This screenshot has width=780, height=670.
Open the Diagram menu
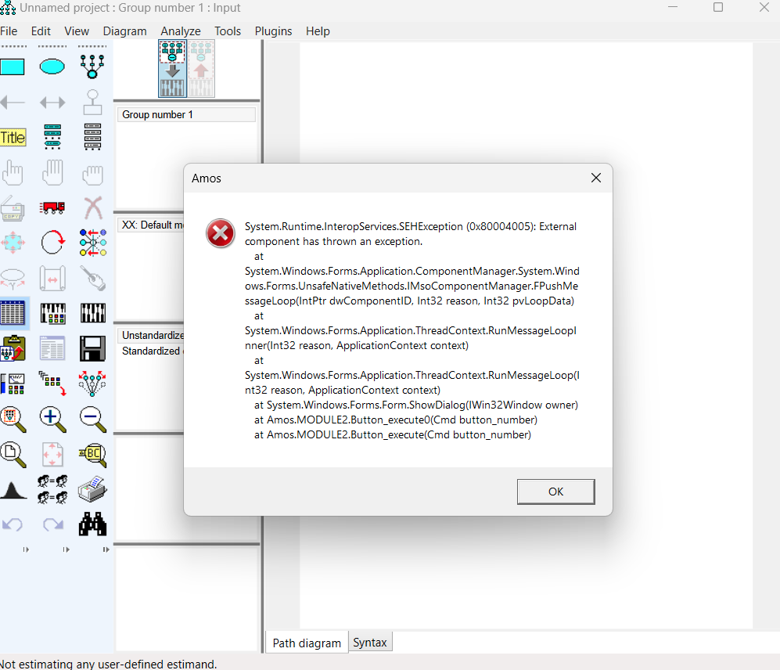(x=125, y=31)
